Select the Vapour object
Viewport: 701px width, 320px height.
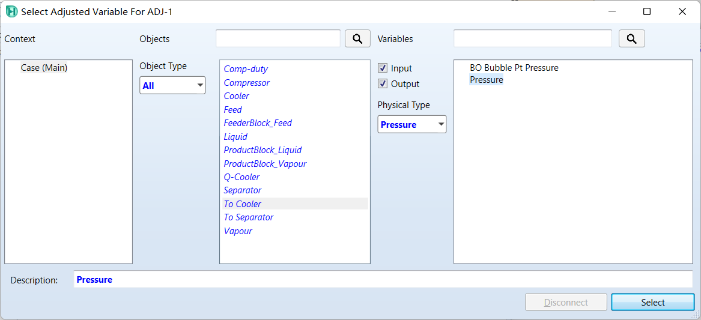[238, 231]
